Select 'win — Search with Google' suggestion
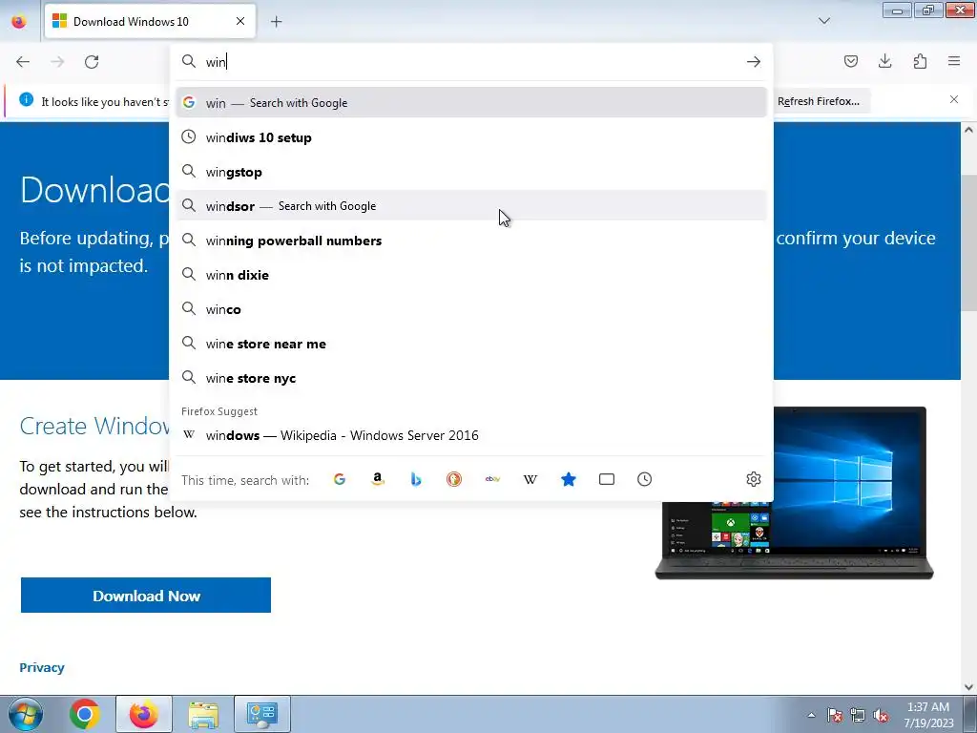Viewport: 977px width, 733px height. (471, 103)
